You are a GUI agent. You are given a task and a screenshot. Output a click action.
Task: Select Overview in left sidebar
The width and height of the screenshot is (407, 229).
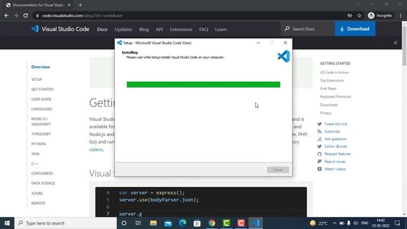(41, 67)
